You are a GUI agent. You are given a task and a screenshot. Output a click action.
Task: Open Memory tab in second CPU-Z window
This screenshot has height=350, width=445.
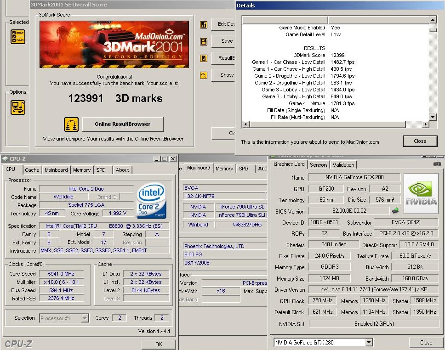click(x=224, y=169)
